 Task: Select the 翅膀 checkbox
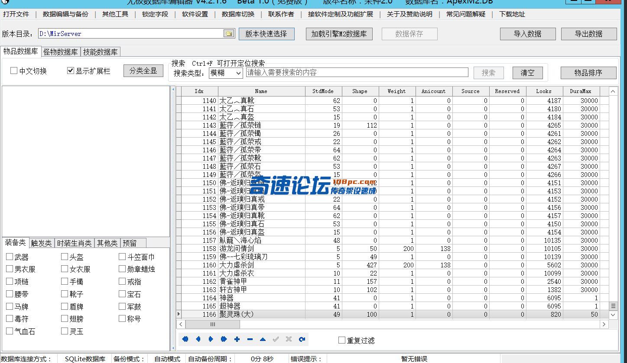tap(65, 318)
